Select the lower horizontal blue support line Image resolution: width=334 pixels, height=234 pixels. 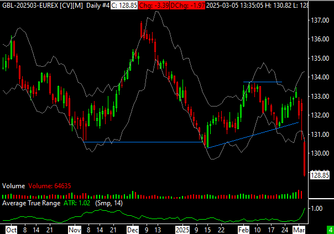[x=143, y=142]
